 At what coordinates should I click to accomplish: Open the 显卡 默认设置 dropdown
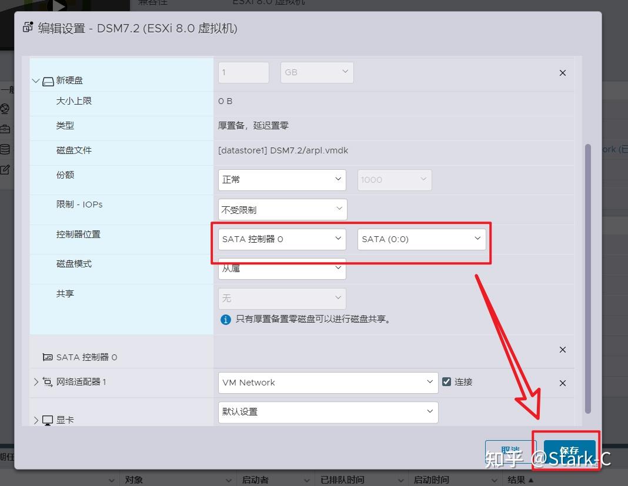328,412
